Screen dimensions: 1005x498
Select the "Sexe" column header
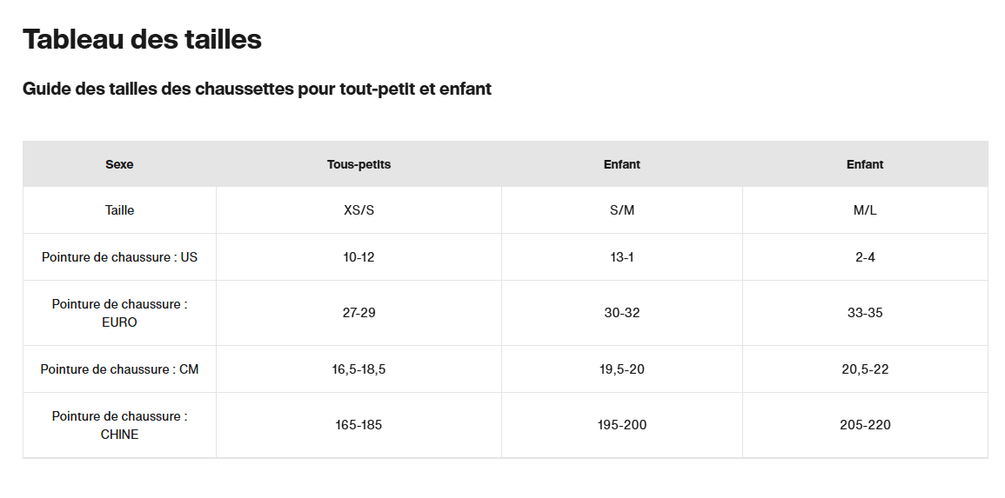click(x=119, y=164)
